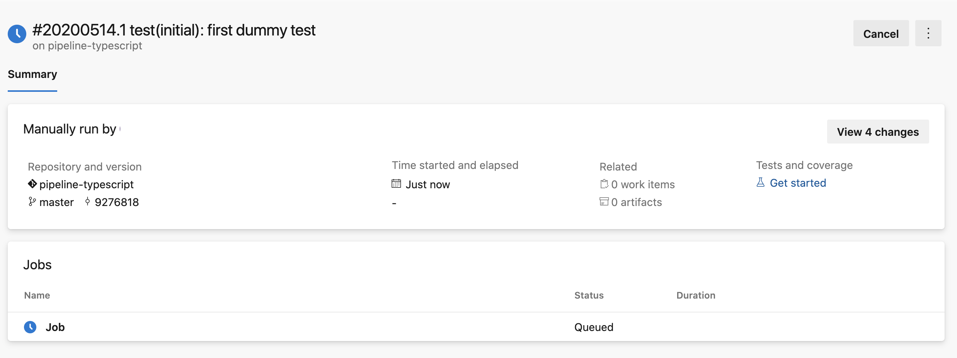Screen dimensions: 957x358
Task: Click the artifacts icon beside 0 artifacts
Action: [x=604, y=202]
